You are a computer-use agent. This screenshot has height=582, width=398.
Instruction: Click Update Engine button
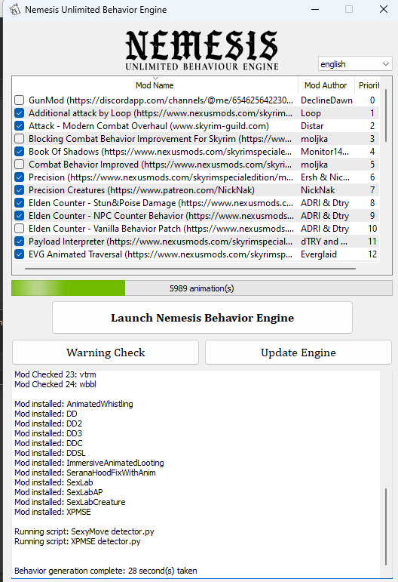(x=298, y=353)
